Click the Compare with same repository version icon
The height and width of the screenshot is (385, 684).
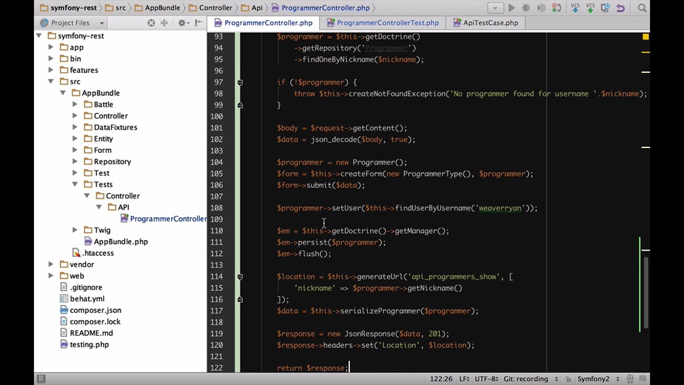coord(605,8)
